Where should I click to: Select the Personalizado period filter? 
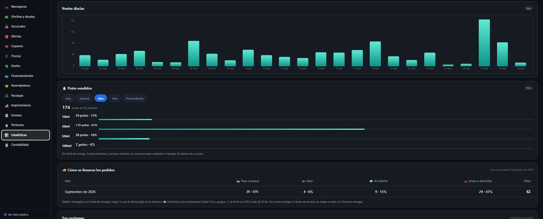(135, 99)
